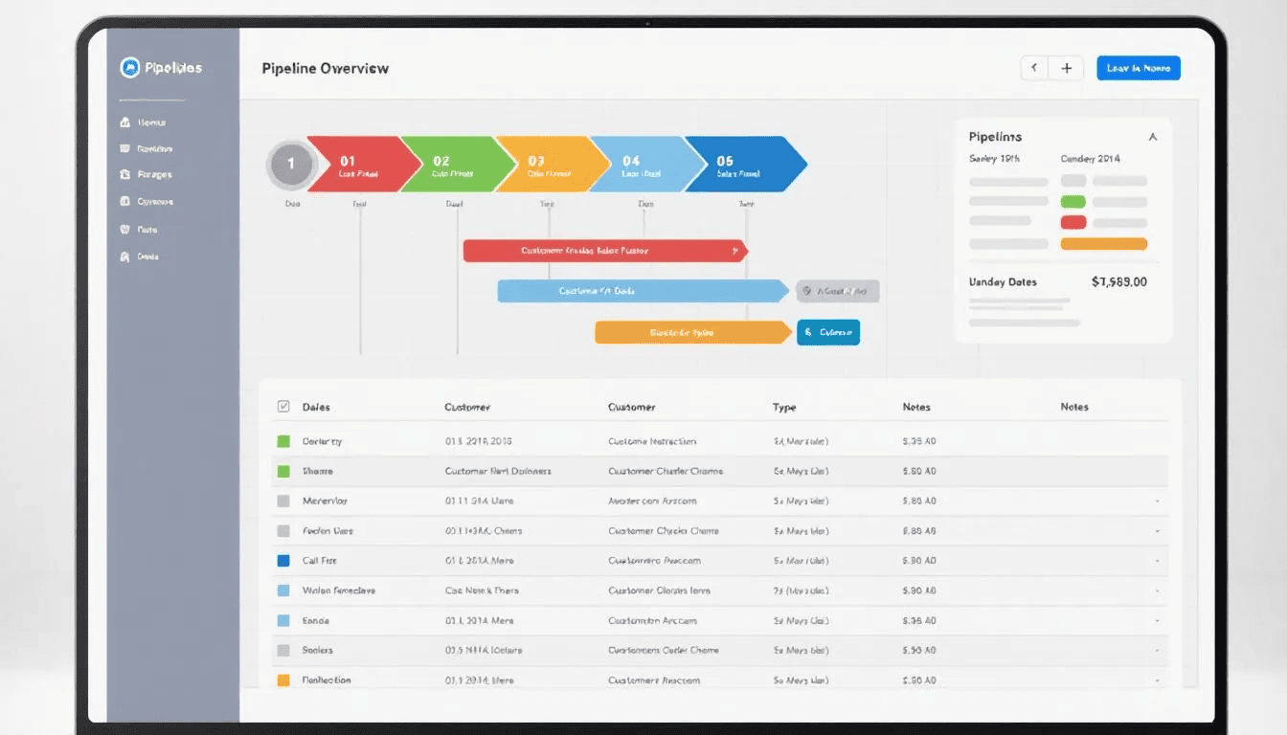
Task: Select the Type column header
Action: (783, 406)
